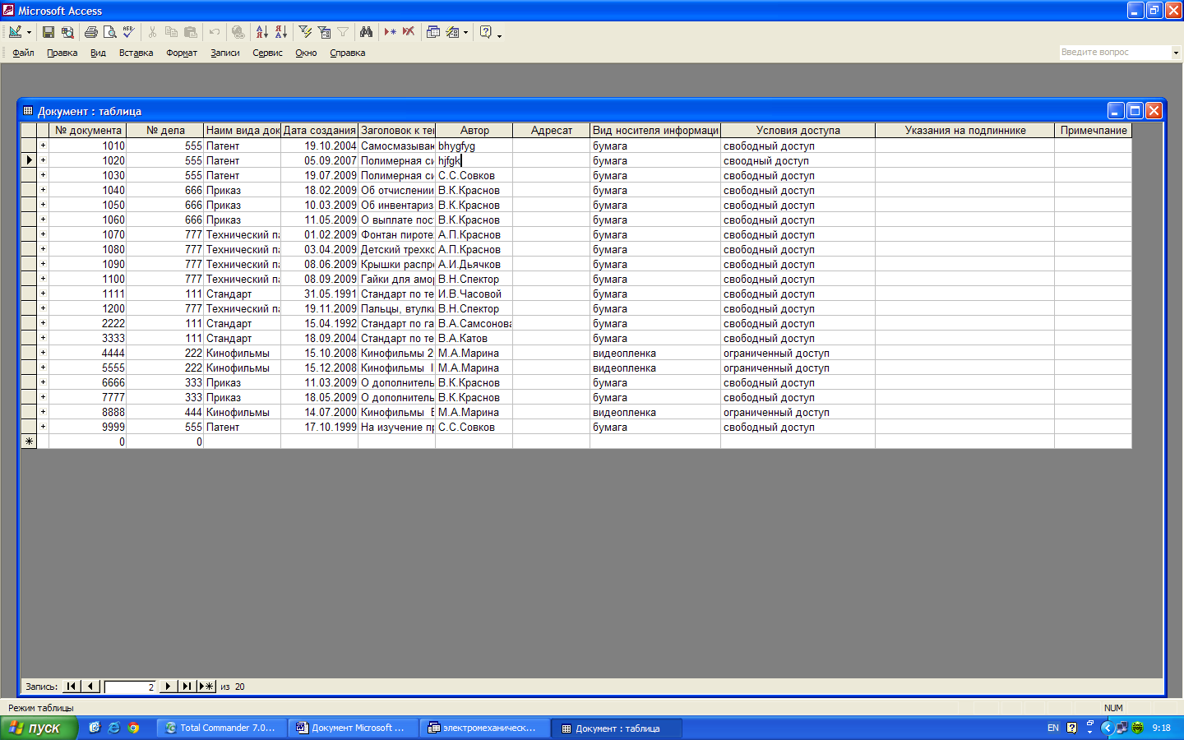Toggle the Apply Filter funnel
Viewport: 1184px width, 740px height.
pos(343,32)
